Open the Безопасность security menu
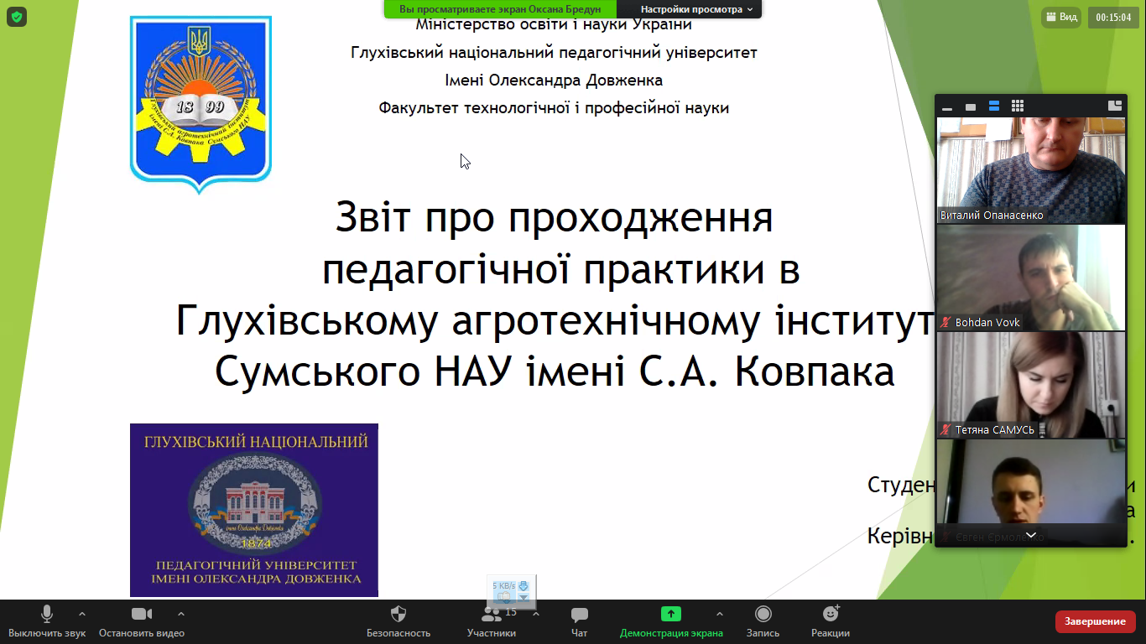This screenshot has height=644, width=1146. [398, 622]
